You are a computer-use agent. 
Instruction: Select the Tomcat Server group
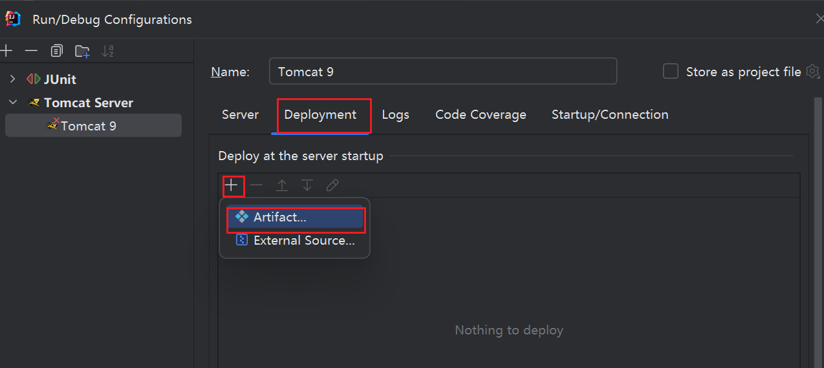point(89,103)
